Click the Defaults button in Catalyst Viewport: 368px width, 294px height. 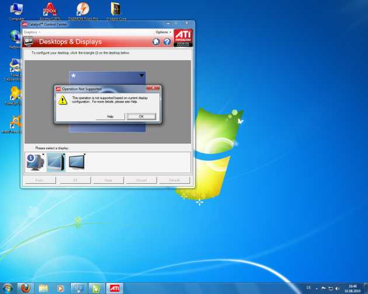175,180
